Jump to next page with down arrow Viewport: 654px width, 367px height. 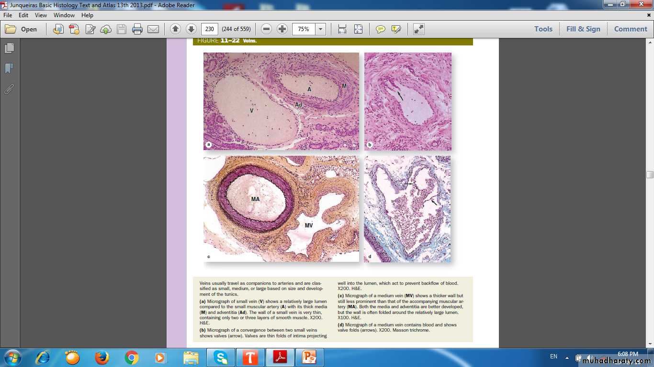191,29
